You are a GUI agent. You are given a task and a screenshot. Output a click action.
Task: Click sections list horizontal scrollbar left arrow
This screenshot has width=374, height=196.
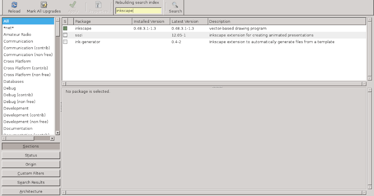click(x=4, y=138)
